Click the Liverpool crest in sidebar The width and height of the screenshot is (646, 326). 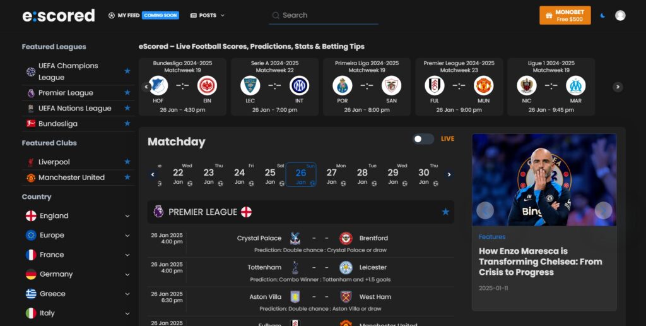[x=31, y=162]
